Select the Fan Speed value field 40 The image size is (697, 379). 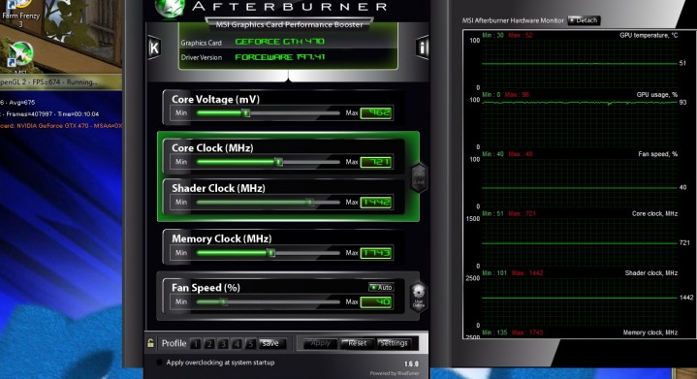click(x=376, y=302)
